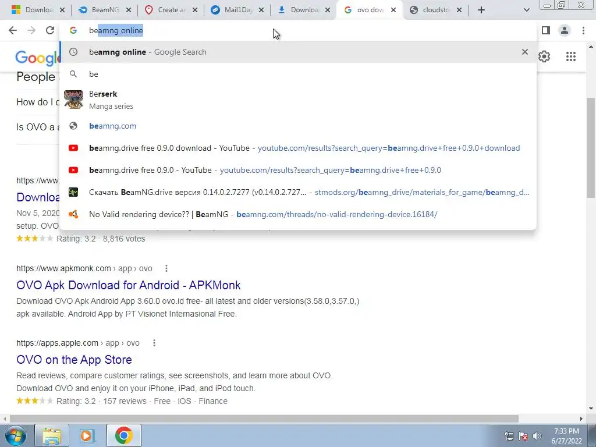Open Chrome's three-dot menu

click(x=583, y=30)
